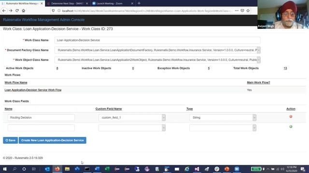Click the Save button
The image size is (309, 173).
(11, 140)
